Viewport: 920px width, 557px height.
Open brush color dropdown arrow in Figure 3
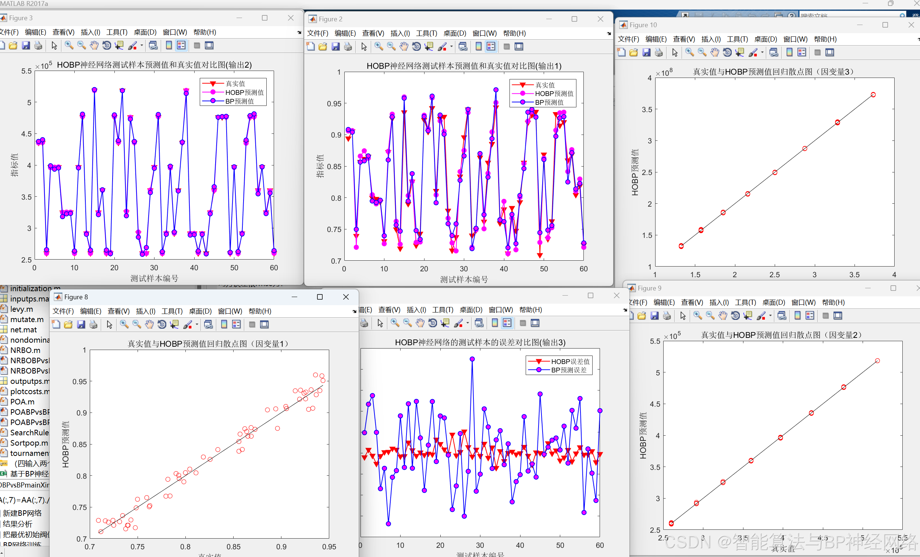(142, 46)
